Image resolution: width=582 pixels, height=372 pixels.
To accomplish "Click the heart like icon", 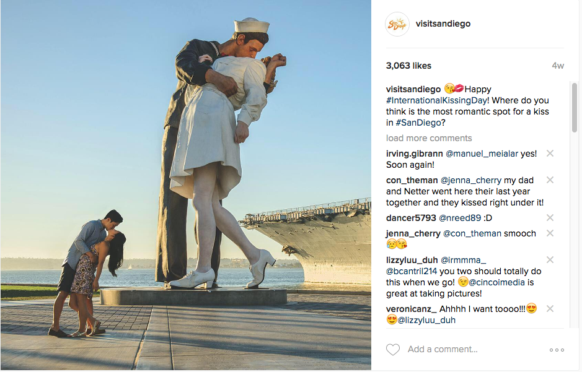I will [393, 349].
